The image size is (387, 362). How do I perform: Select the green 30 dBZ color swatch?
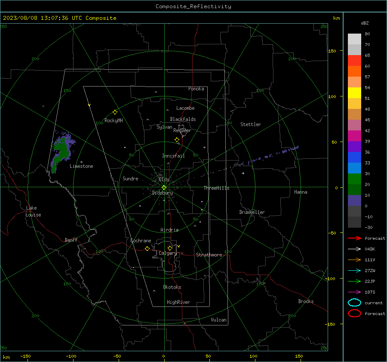coord(354,179)
